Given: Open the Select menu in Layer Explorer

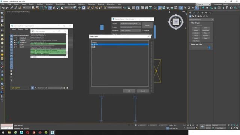Looking at the screenshot, I should 14,29.
